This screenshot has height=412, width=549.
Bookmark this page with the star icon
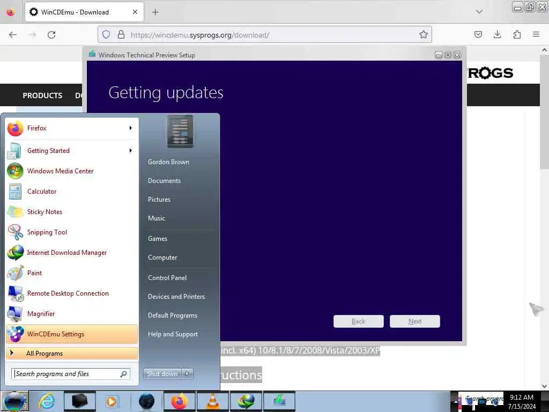pyautogui.click(x=424, y=35)
